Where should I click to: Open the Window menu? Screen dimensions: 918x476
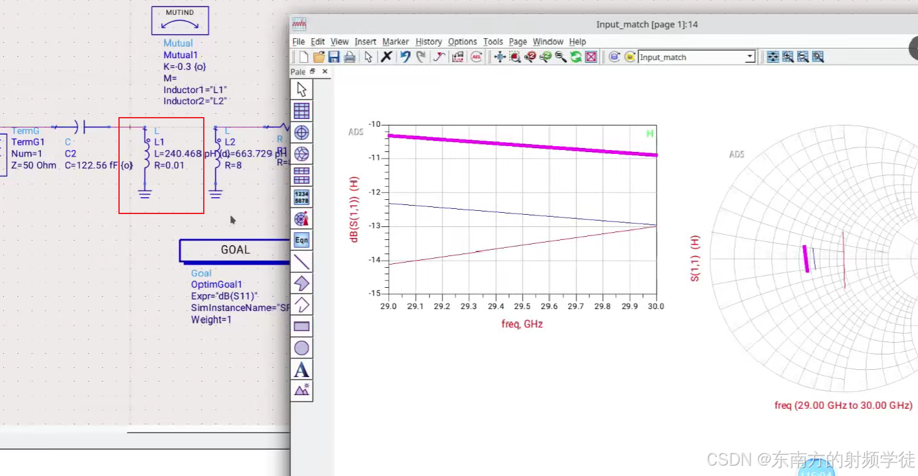[x=548, y=41]
